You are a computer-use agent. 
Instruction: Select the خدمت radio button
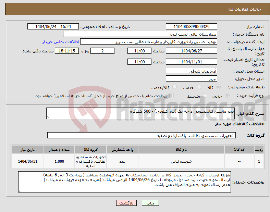[x=199, y=87]
